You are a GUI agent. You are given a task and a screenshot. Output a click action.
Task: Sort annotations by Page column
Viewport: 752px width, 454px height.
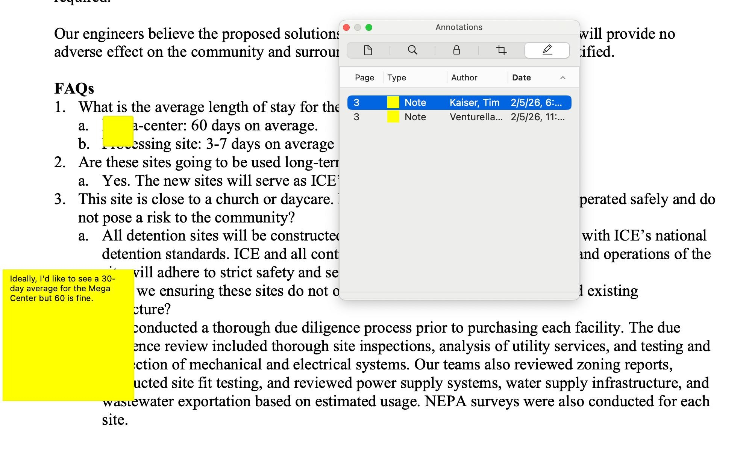coord(364,78)
